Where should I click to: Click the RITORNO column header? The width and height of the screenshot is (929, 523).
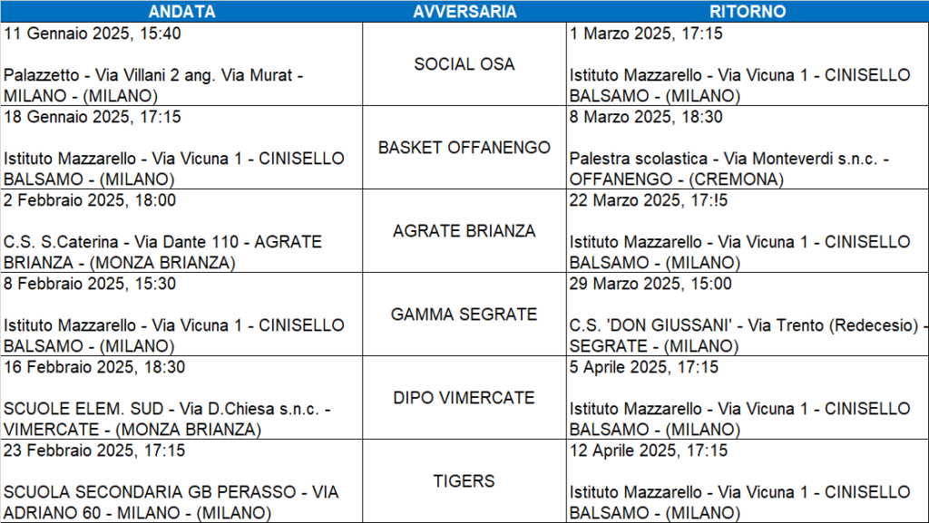(748, 12)
